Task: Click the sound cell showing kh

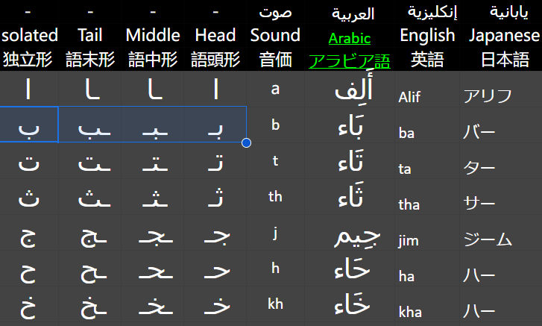Action: 275,304
